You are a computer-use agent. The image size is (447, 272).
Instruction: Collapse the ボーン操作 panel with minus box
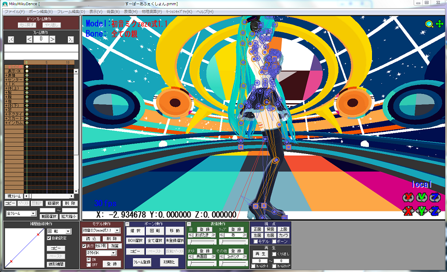(127, 224)
